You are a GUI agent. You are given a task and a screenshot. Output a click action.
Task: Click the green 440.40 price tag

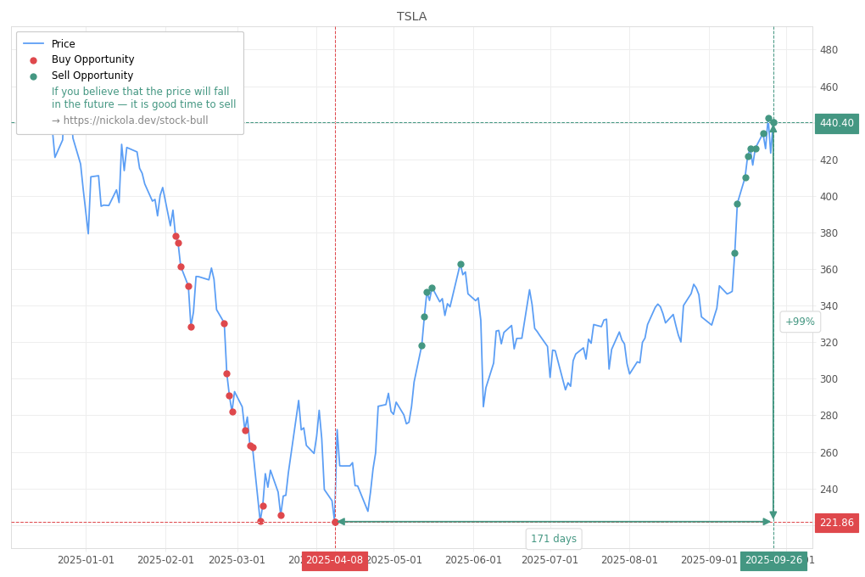coord(836,124)
